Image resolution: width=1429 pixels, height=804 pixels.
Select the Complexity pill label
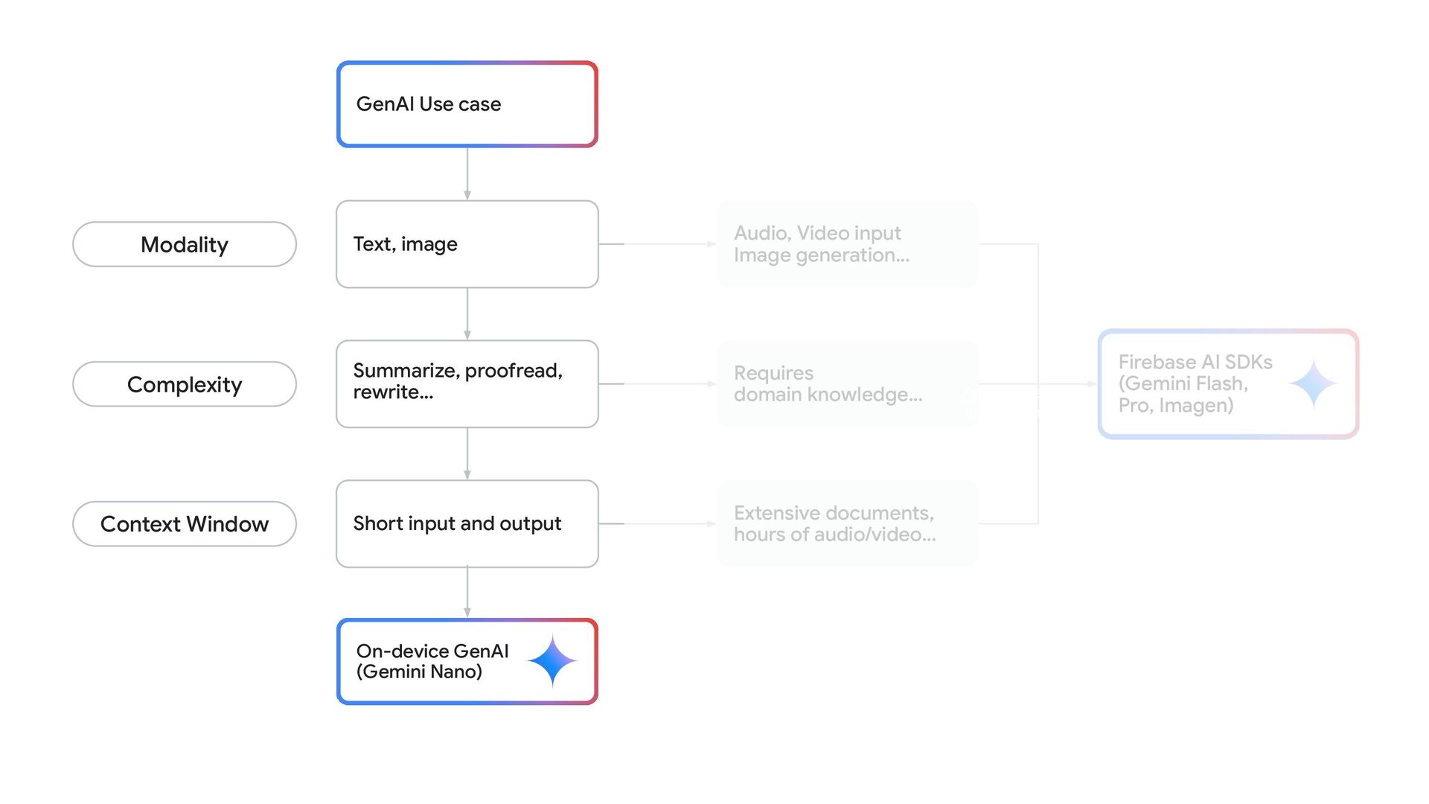coord(185,384)
